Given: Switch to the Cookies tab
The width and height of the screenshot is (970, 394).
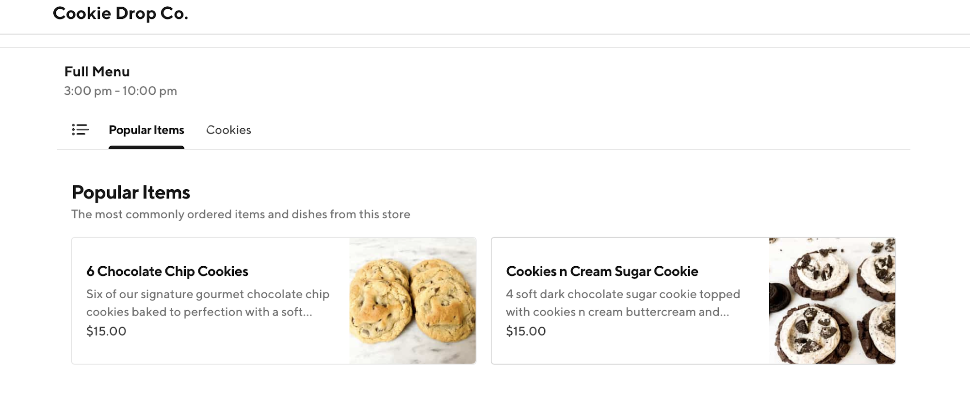Looking at the screenshot, I should [x=229, y=130].
